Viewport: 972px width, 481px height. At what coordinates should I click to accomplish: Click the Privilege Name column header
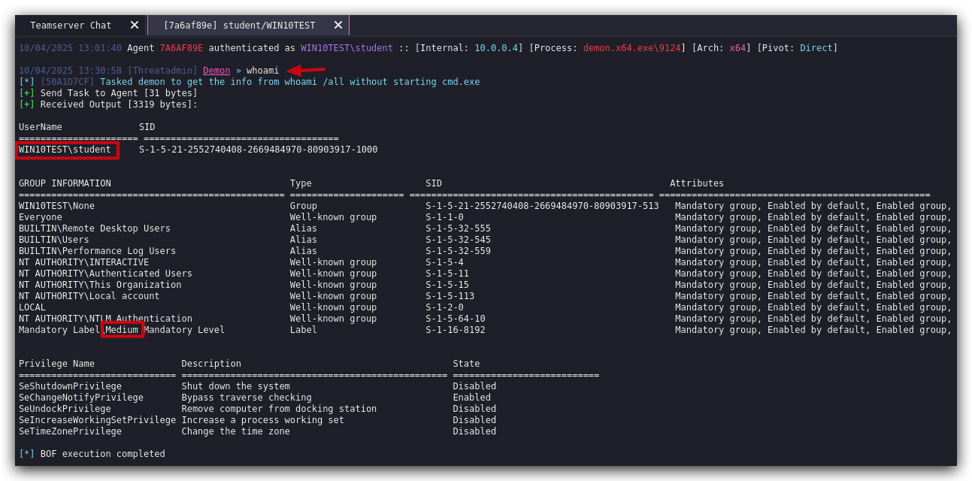pos(56,364)
